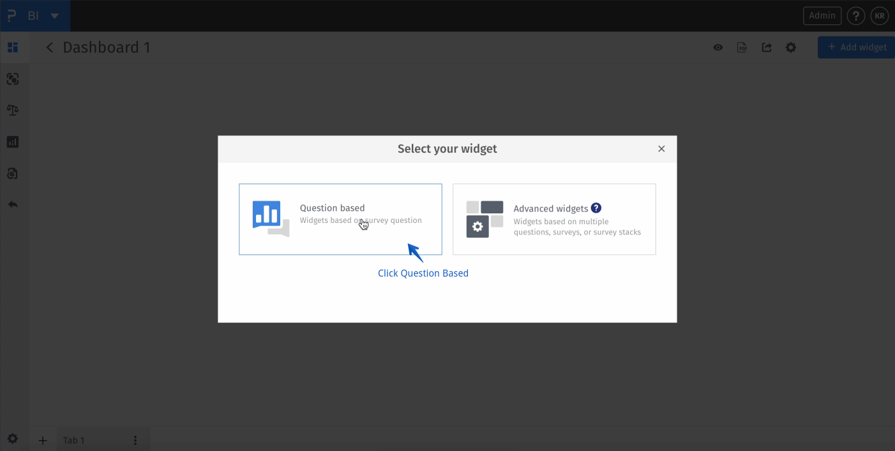Viewport: 895px width, 451px height.
Task: Open dashboard settings via the gear icon
Action: pos(790,47)
